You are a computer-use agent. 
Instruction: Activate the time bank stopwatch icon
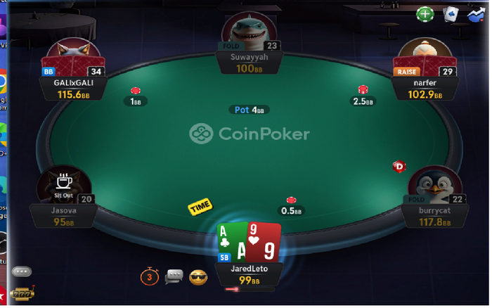[149, 276]
